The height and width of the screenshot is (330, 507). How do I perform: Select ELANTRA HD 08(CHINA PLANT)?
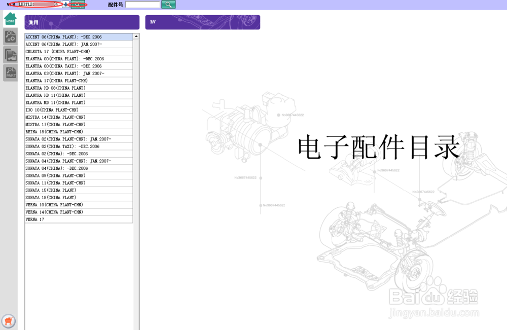(79, 88)
